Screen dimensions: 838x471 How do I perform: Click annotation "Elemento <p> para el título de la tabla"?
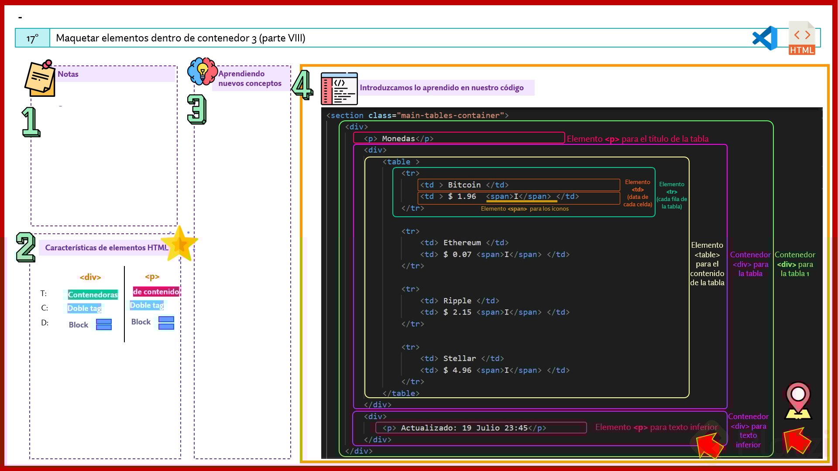tap(638, 139)
